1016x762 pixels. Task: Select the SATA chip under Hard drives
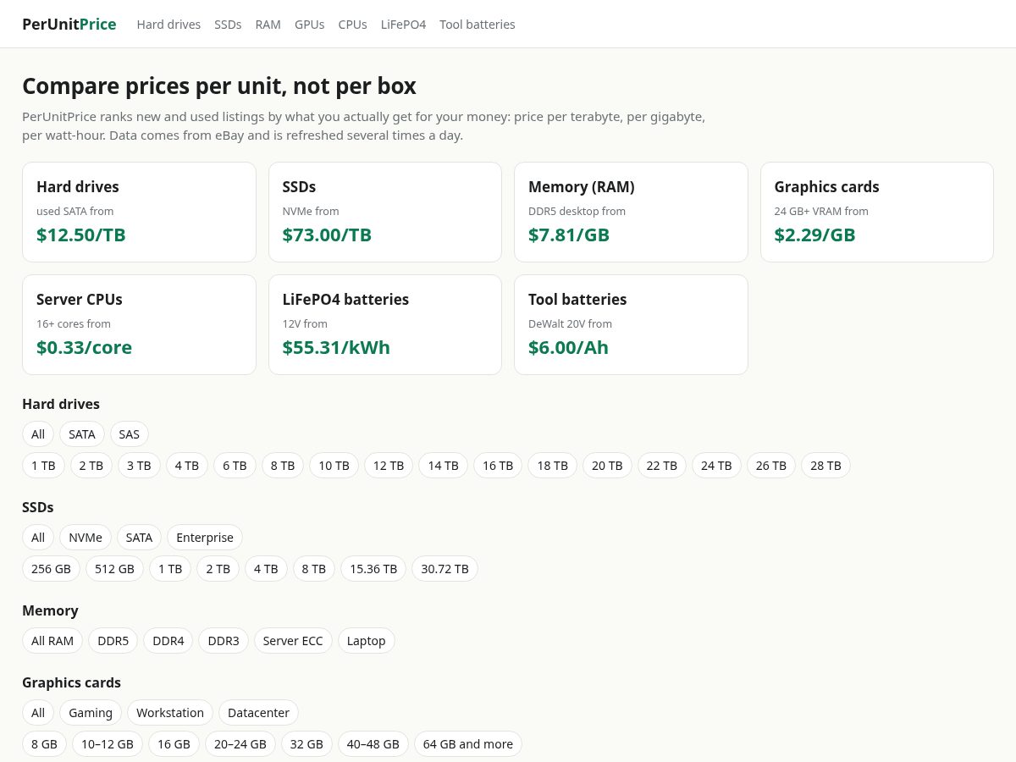(82, 434)
